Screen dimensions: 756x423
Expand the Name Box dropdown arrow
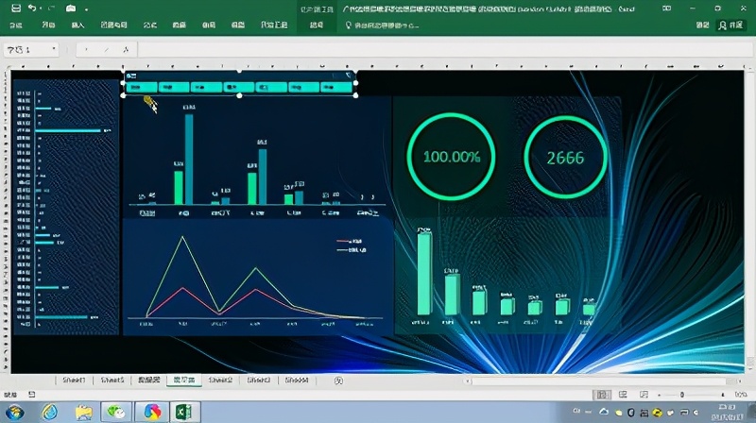coord(54,49)
